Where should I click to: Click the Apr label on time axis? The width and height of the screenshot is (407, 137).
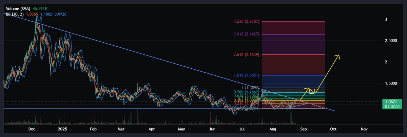pyautogui.click(x=152, y=129)
